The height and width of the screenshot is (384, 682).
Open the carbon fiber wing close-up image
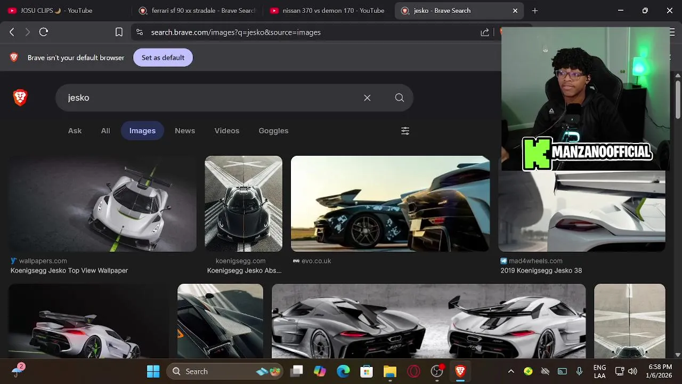(220, 321)
